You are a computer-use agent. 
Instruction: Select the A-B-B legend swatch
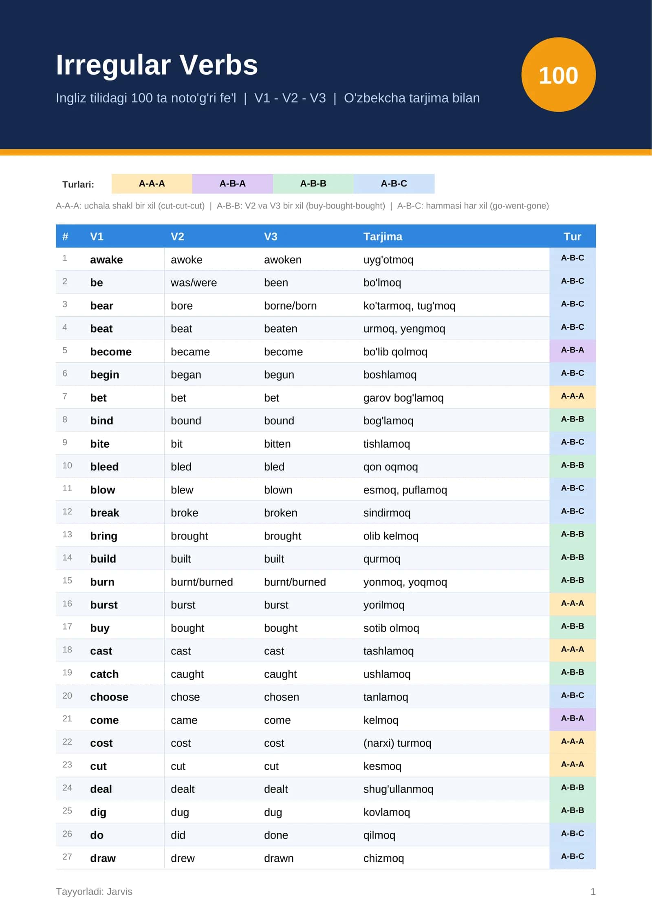[313, 184]
